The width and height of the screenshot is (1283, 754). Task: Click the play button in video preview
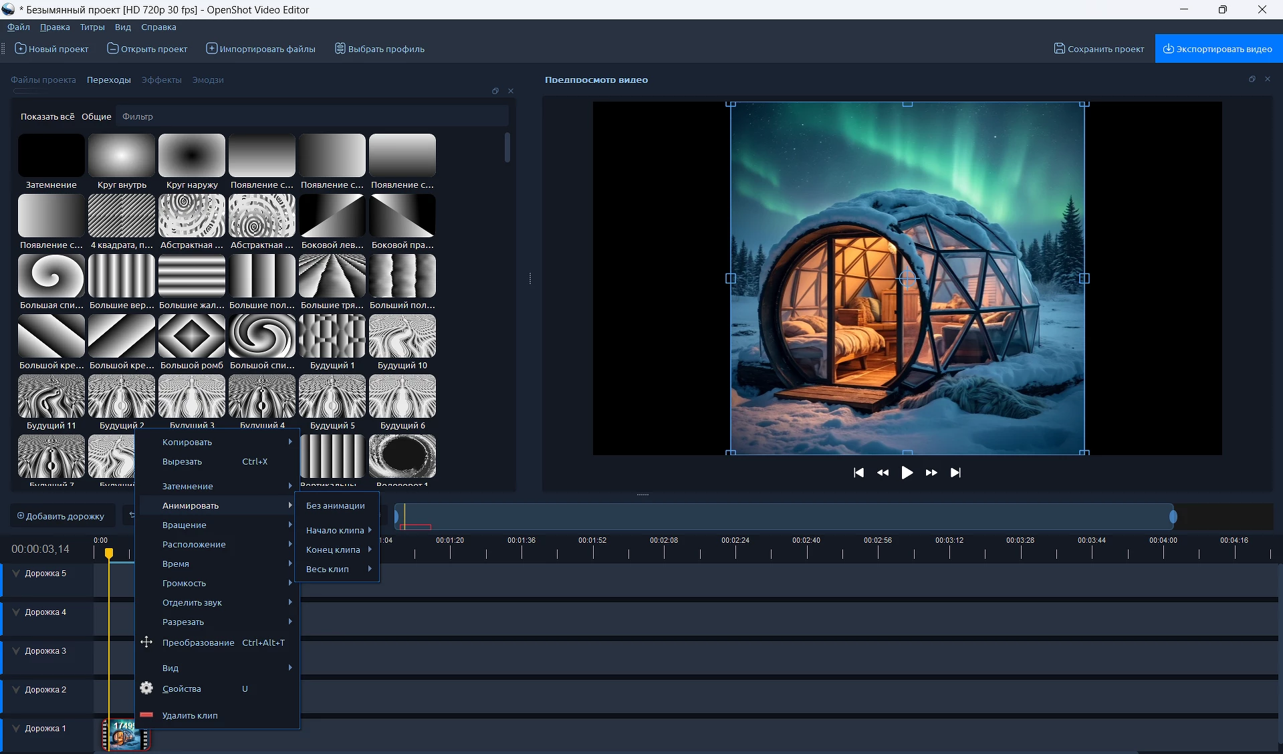coord(907,473)
